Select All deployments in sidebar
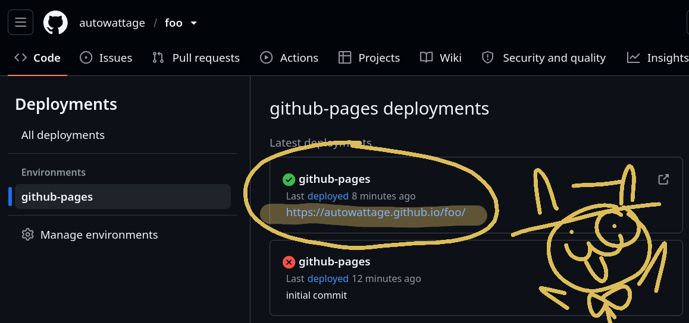The width and height of the screenshot is (689, 323). 63,135
